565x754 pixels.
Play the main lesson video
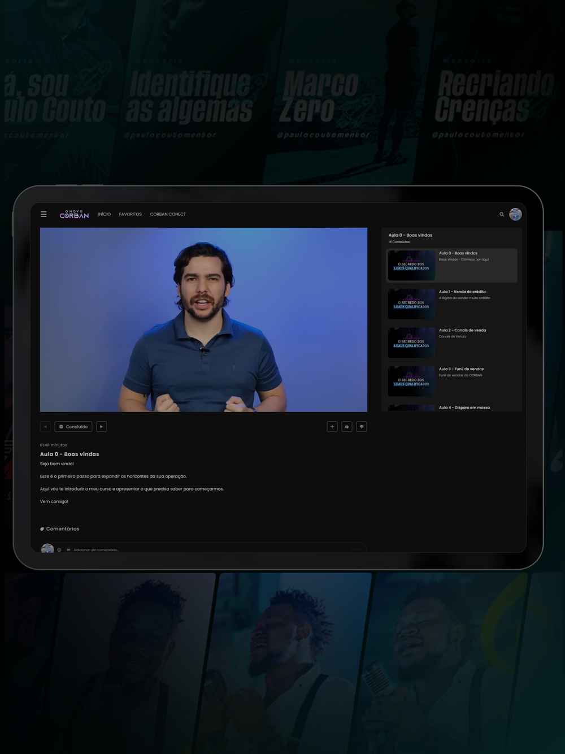(203, 320)
